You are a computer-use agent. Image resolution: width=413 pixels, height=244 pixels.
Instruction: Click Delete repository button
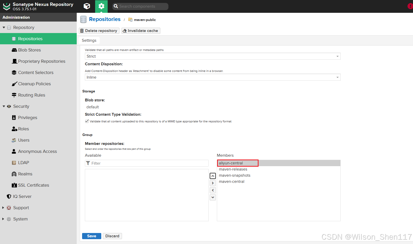pos(99,31)
